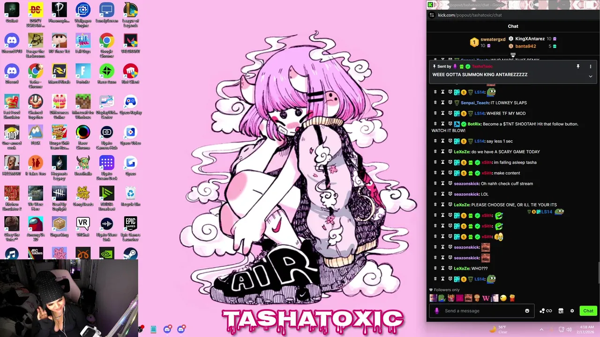Open the emoji picker in message box

point(527,311)
